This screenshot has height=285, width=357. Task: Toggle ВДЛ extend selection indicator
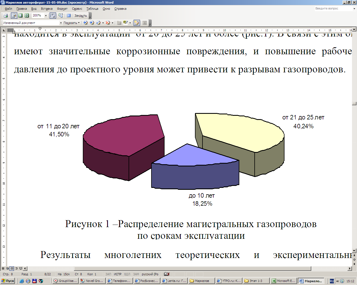point(127,274)
